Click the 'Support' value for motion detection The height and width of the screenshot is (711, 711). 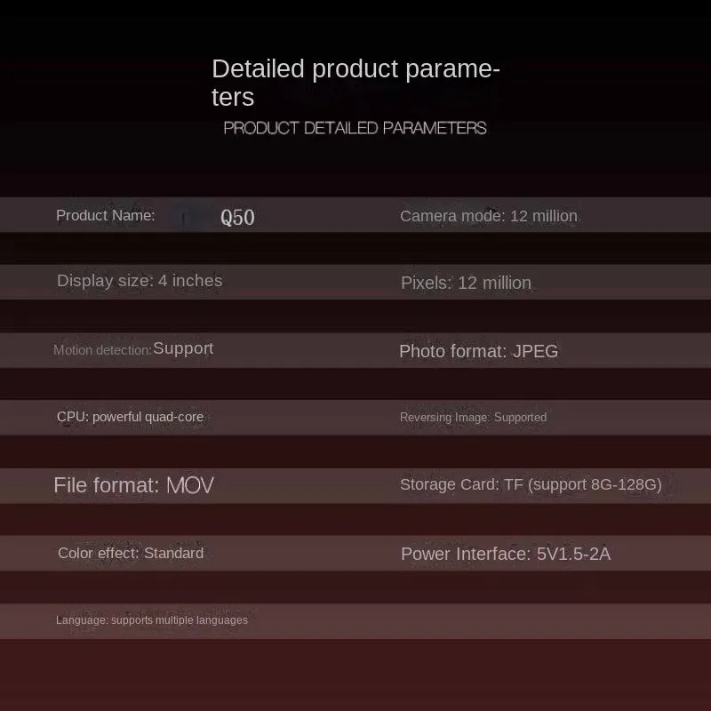tap(183, 348)
